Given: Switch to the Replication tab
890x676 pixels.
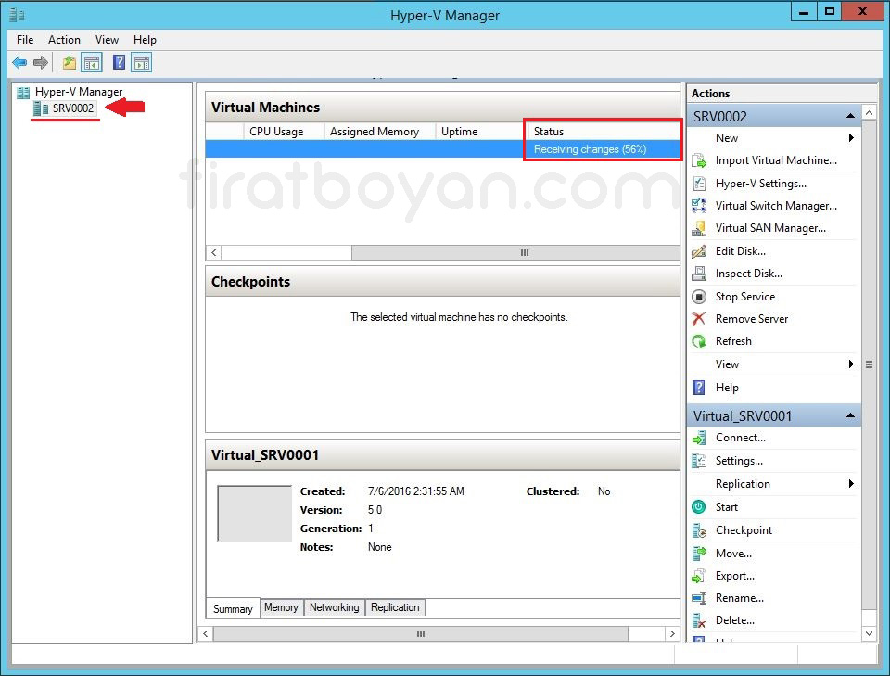Looking at the screenshot, I should pyautogui.click(x=395, y=607).
